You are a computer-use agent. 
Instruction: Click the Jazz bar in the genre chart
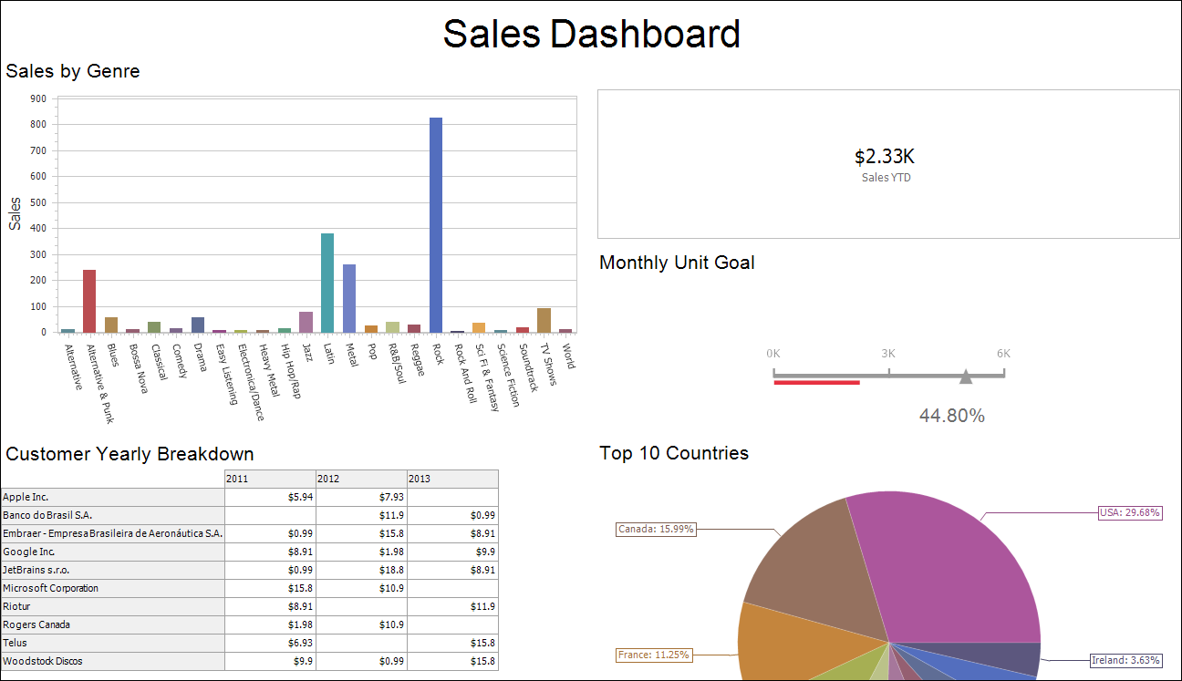tap(306, 322)
